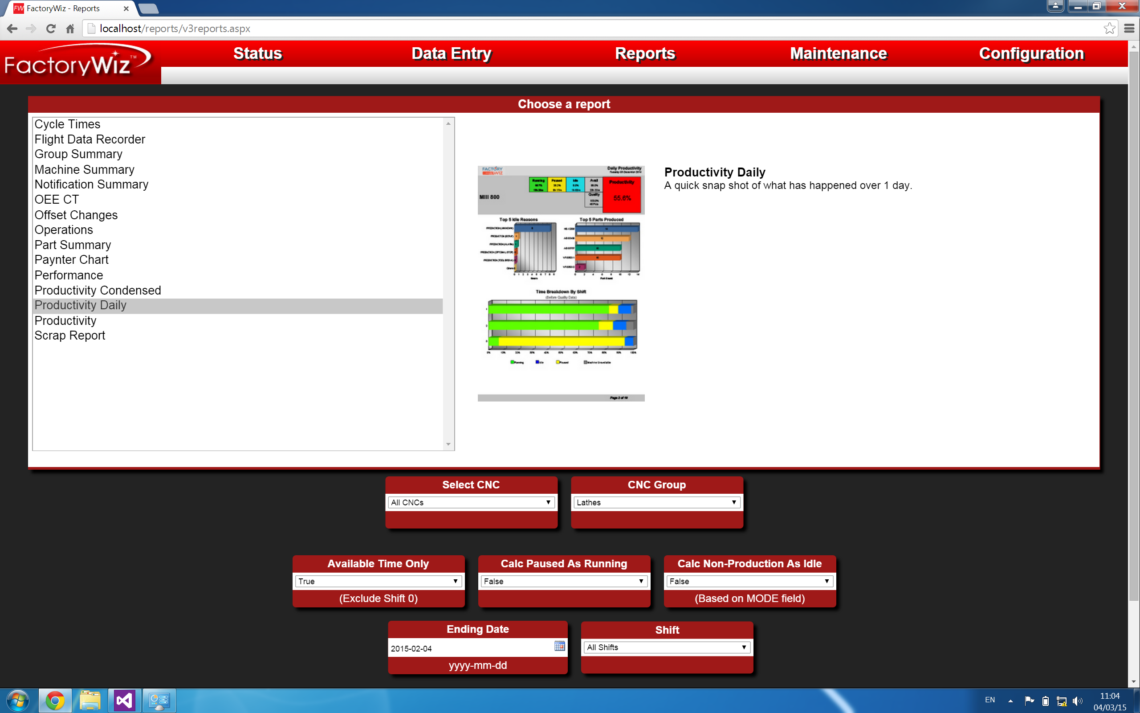The width and height of the screenshot is (1140, 713).
Task: Open the remote desktop taskbar app
Action: coord(159,701)
